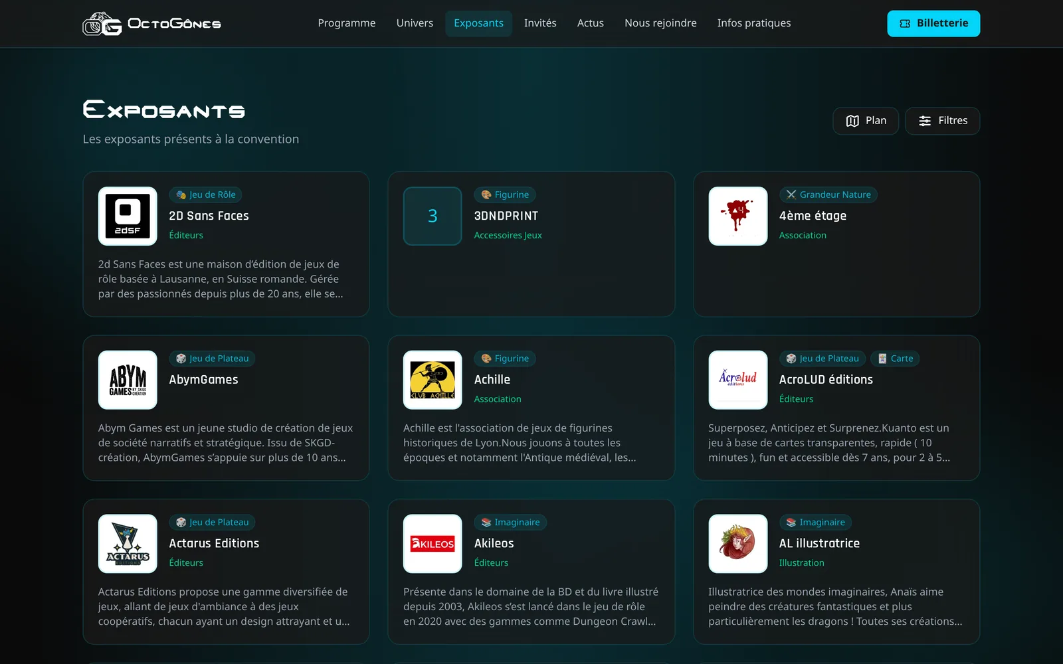
Task: Click the dice icon on AbymGames tag
Action: [x=181, y=359]
